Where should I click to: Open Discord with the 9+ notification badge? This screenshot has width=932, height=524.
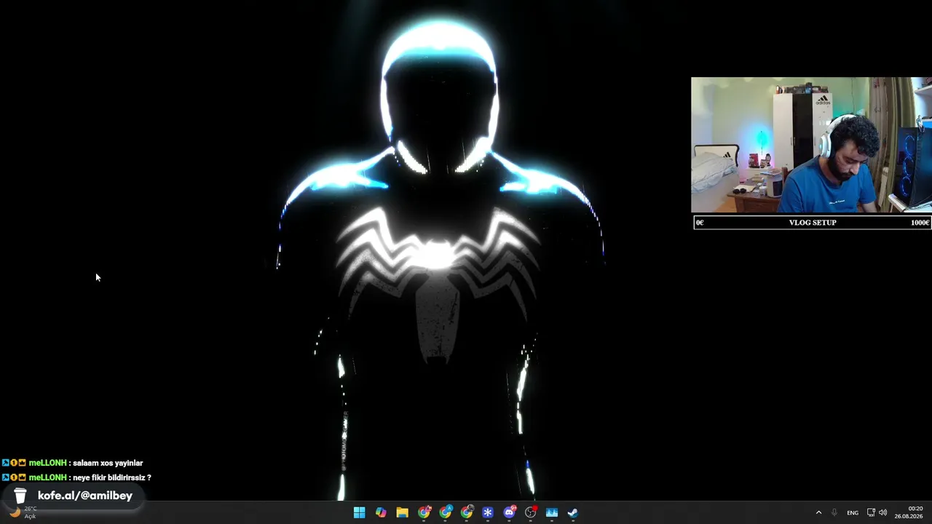pos(510,512)
